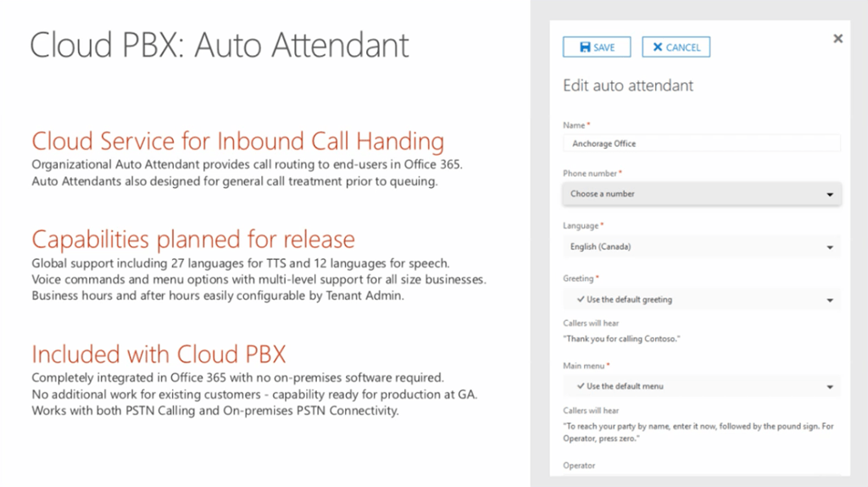Click the X icon on Cancel button
Screen dimensions: 868x487
(x=657, y=47)
